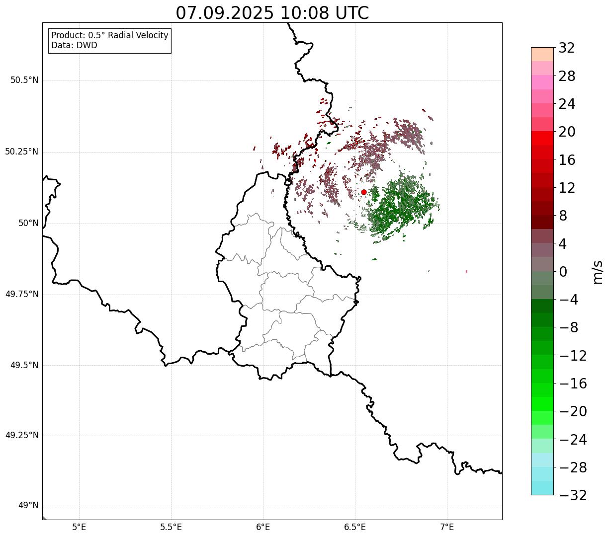Image resolution: width=609 pixels, height=537 pixels.
Task: Click the 6°E longitude label
Action: point(263,527)
